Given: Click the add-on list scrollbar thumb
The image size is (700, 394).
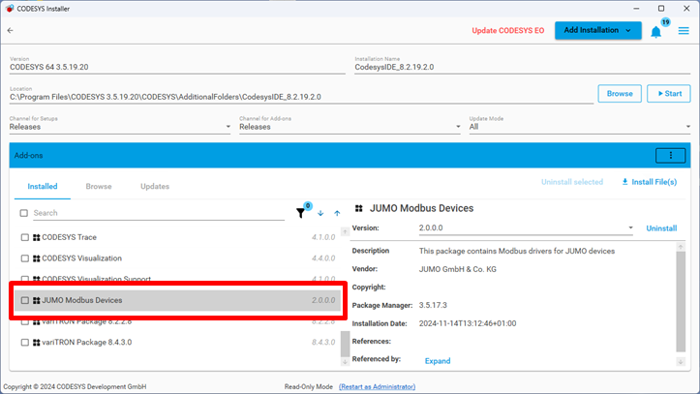Looking at the screenshot, I should 345,344.
